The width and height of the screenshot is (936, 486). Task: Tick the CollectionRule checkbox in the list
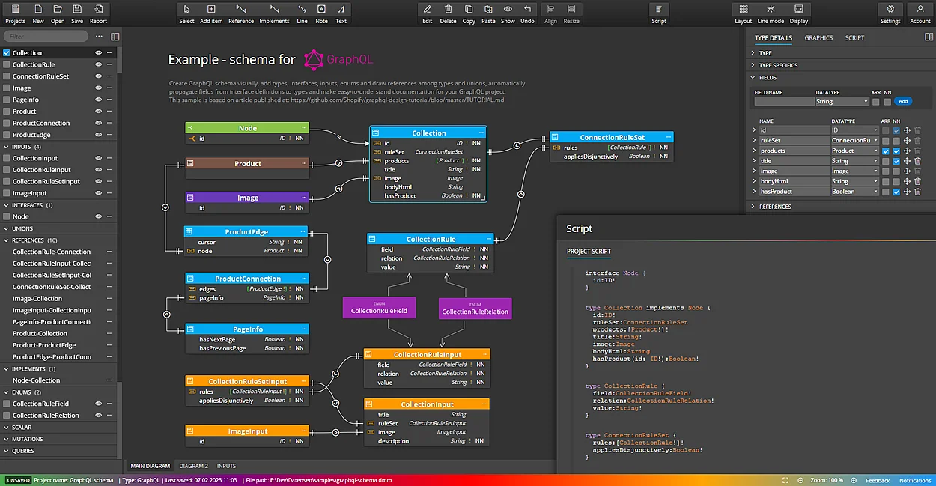coord(7,65)
